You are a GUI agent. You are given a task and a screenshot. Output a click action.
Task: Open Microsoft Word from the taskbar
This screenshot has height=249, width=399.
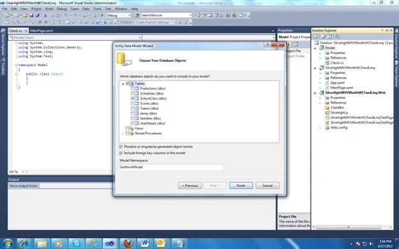coord(145,243)
